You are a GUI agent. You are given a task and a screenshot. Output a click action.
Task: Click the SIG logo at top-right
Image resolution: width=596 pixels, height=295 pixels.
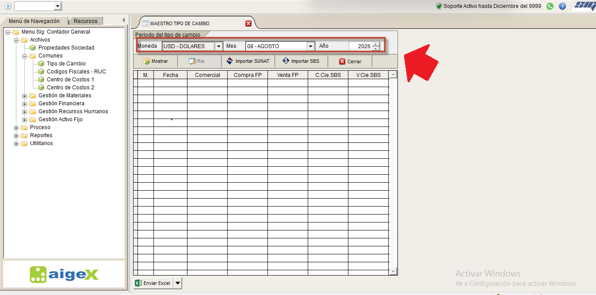[585, 5]
